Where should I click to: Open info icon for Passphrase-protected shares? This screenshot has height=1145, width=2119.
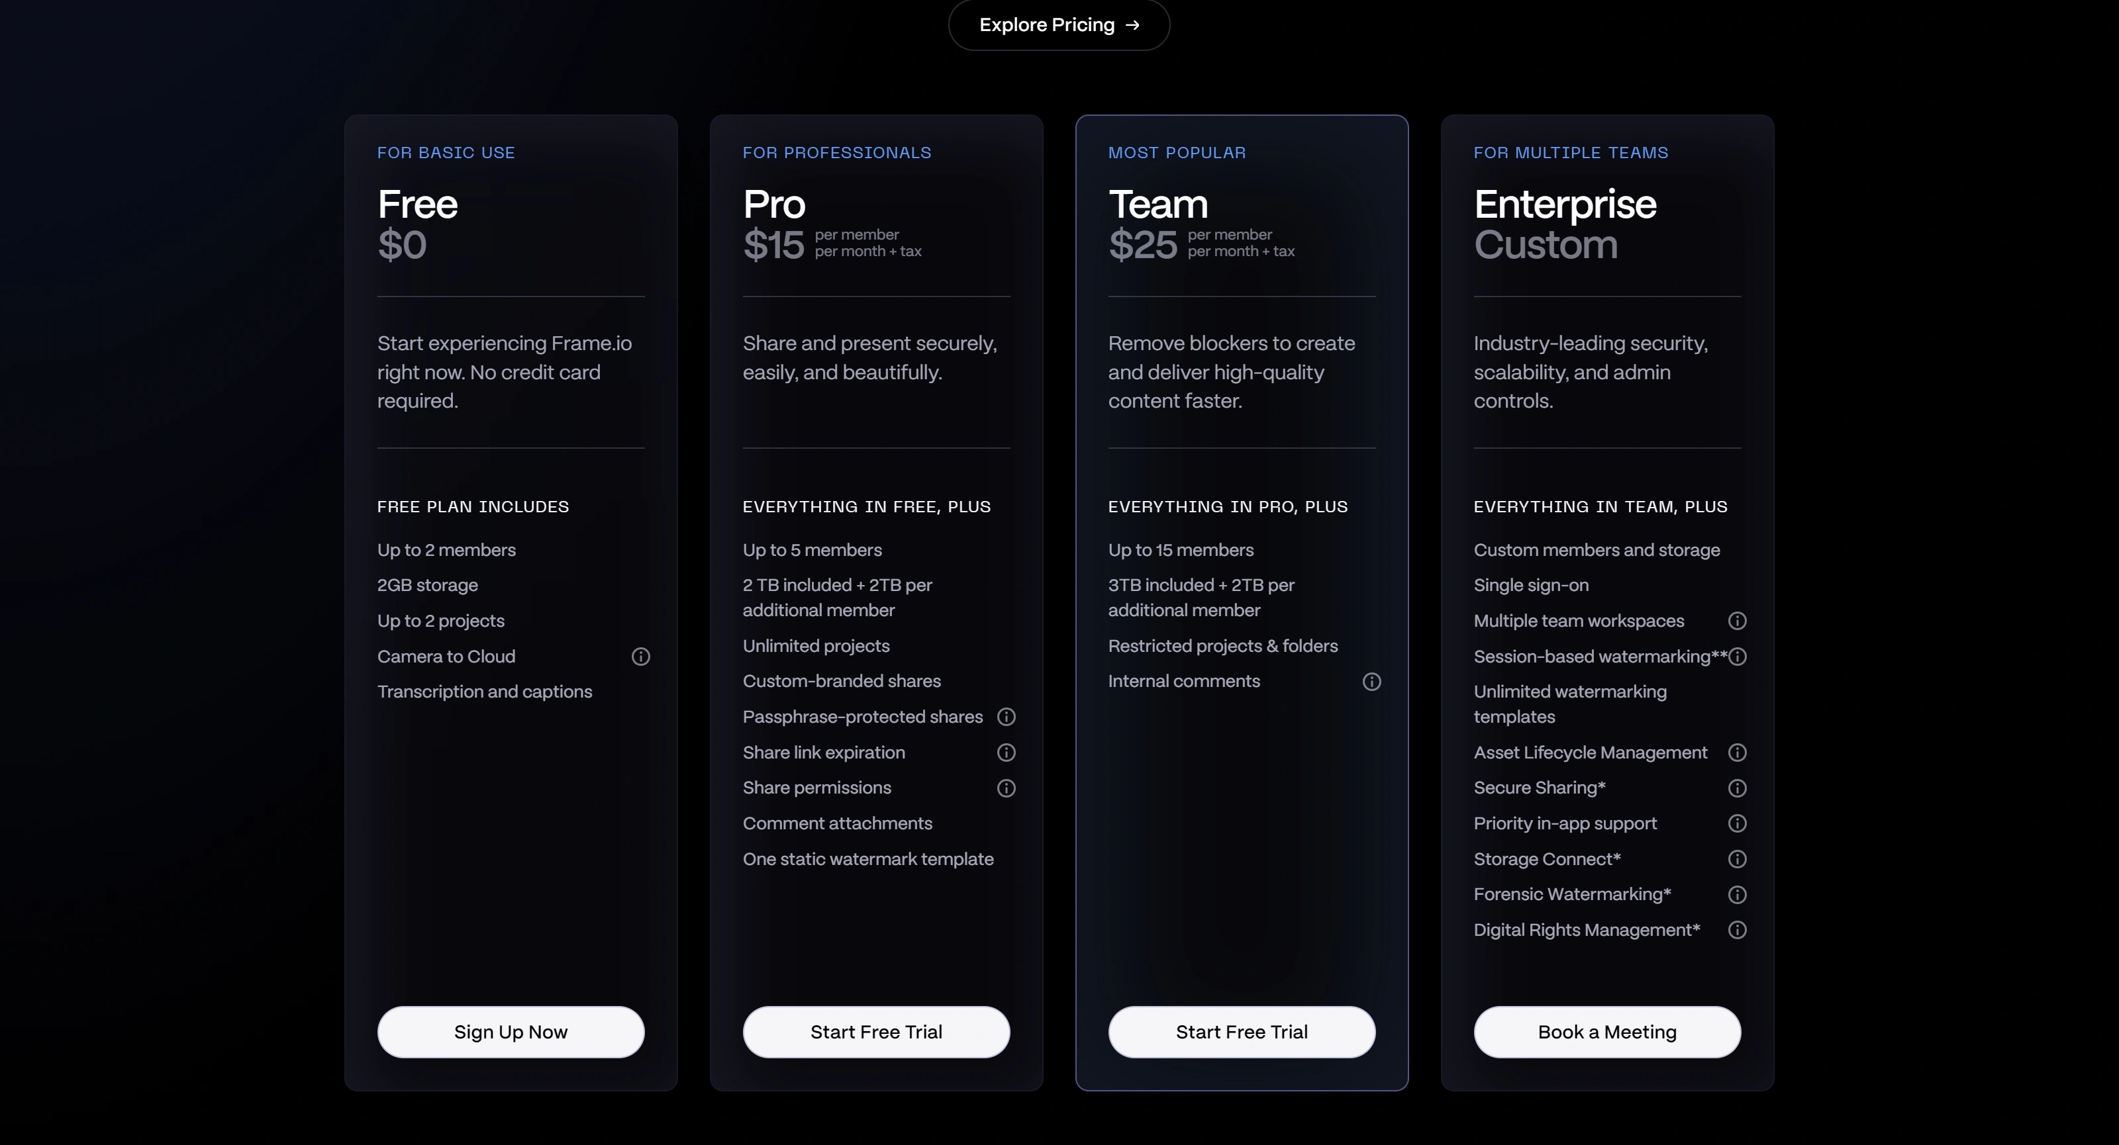coord(1006,717)
